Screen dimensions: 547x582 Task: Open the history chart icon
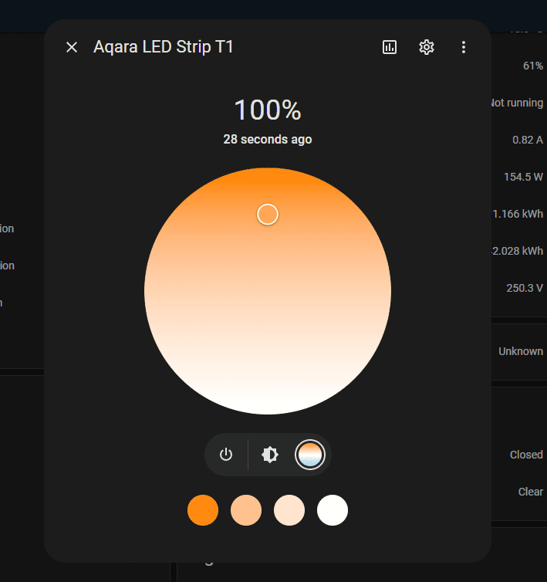tap(390, 47)
